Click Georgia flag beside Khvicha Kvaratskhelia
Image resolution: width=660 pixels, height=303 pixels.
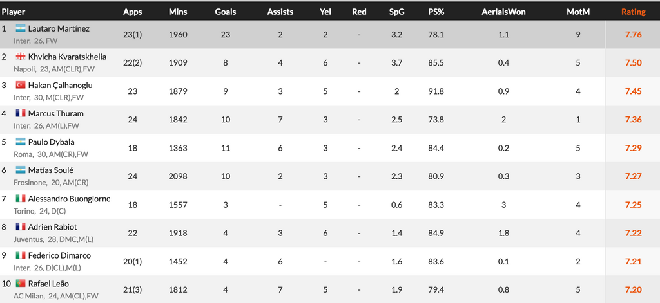[21, 57]
